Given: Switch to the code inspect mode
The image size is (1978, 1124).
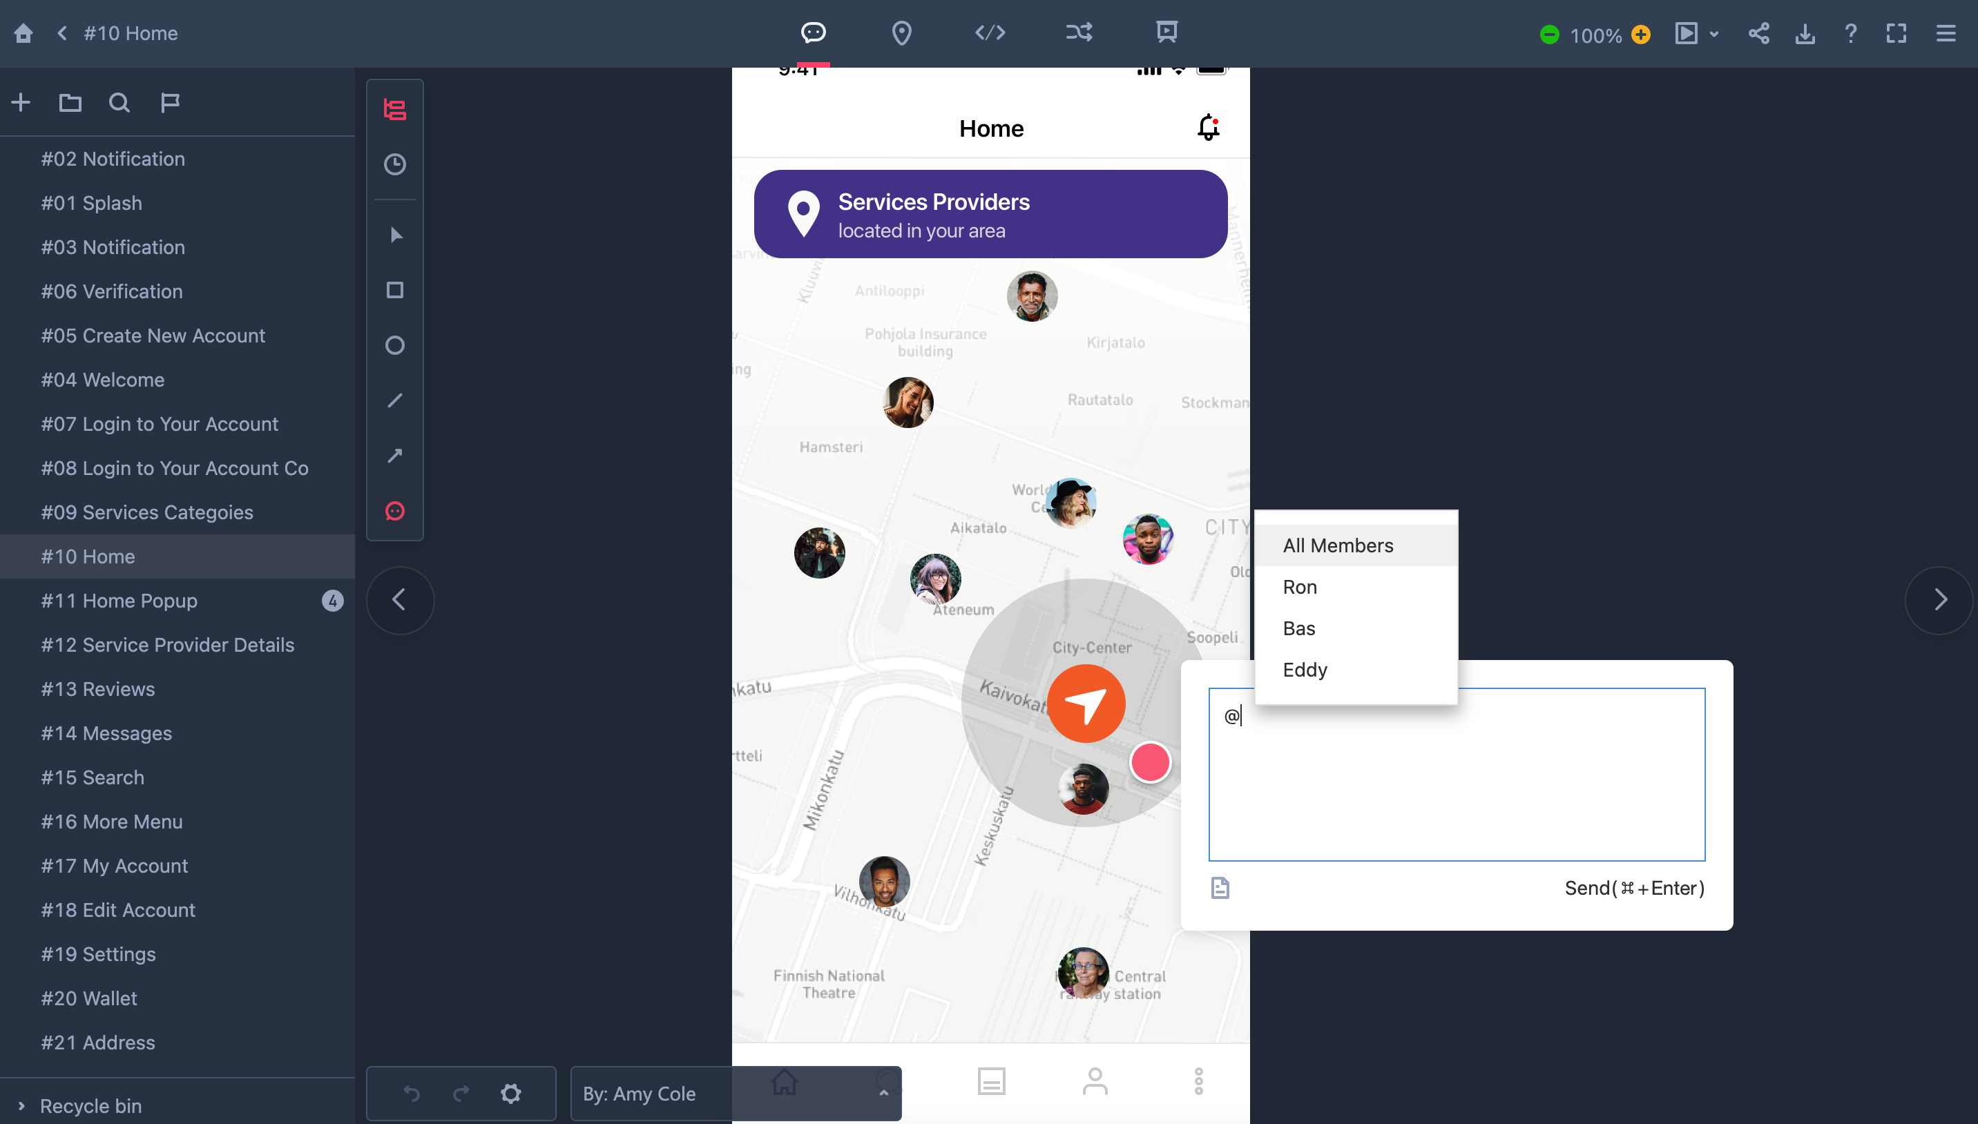Looking at the screenshot, I should pyautogui.click(x=990, y=32).
